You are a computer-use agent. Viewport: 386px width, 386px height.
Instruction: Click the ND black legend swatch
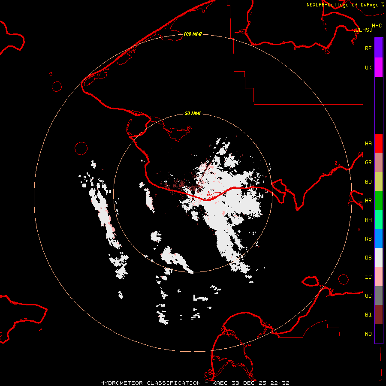pos(379,334)
